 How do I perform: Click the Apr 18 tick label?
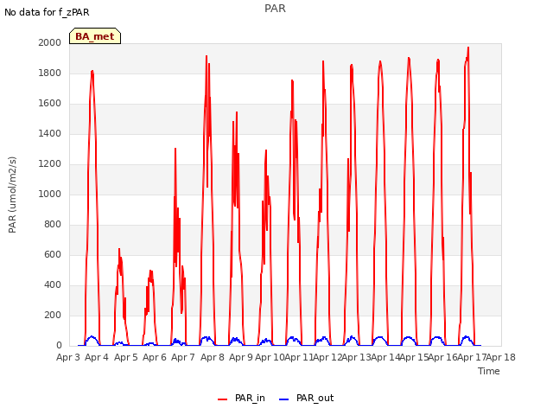point(501,357)
